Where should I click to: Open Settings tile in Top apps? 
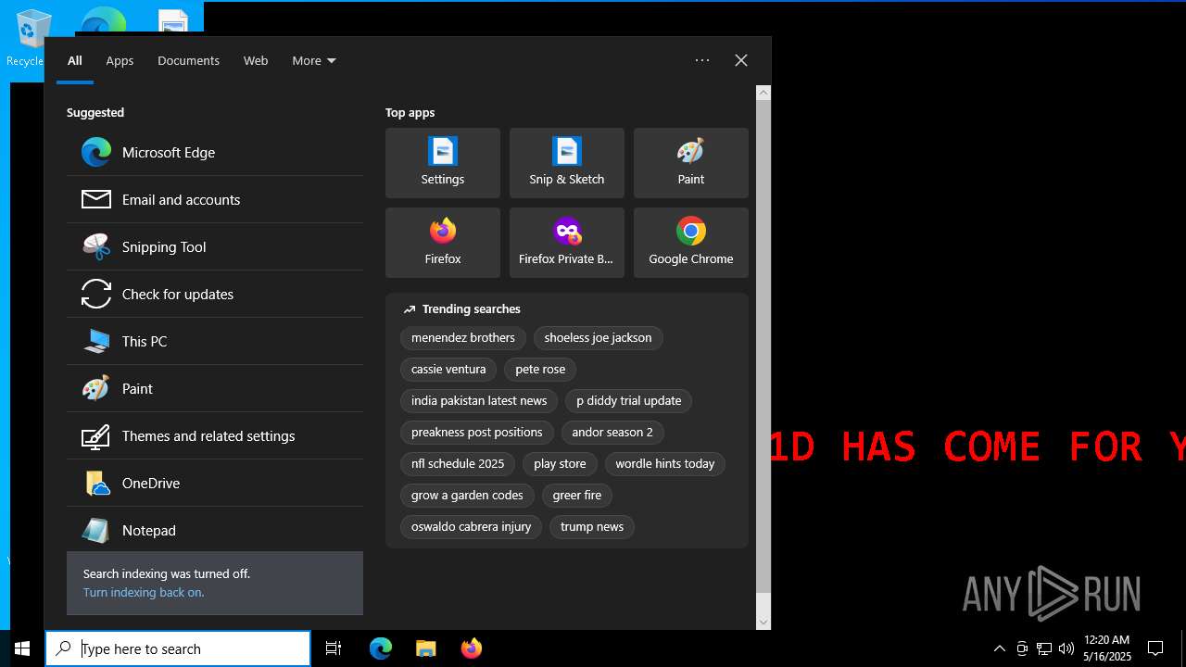(443, 163)
